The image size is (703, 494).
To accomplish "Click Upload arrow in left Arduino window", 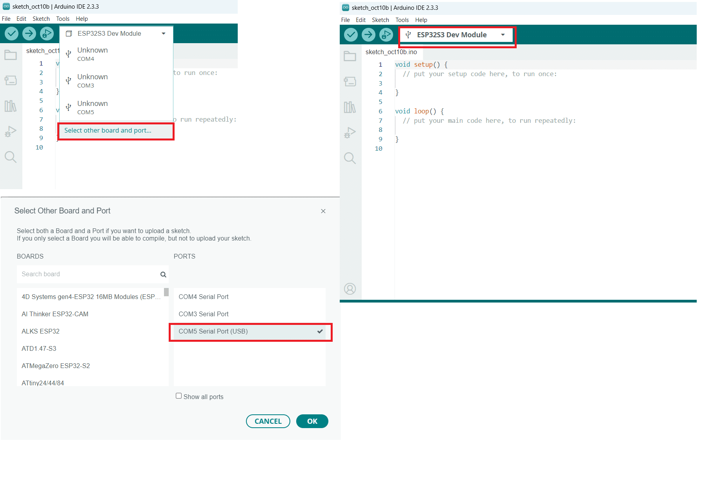I will (x=29, y=34).
